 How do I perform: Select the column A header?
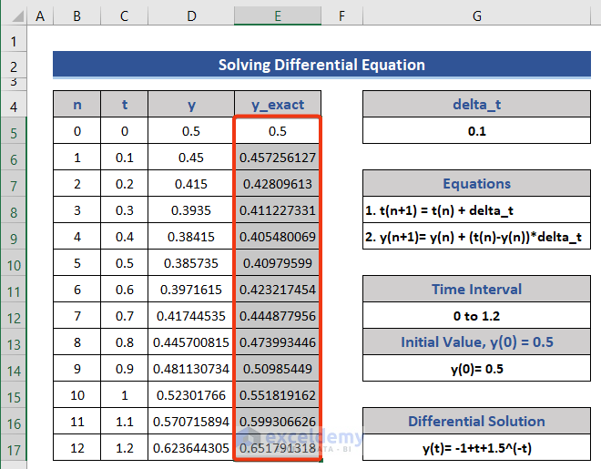[x=41, y=16]
